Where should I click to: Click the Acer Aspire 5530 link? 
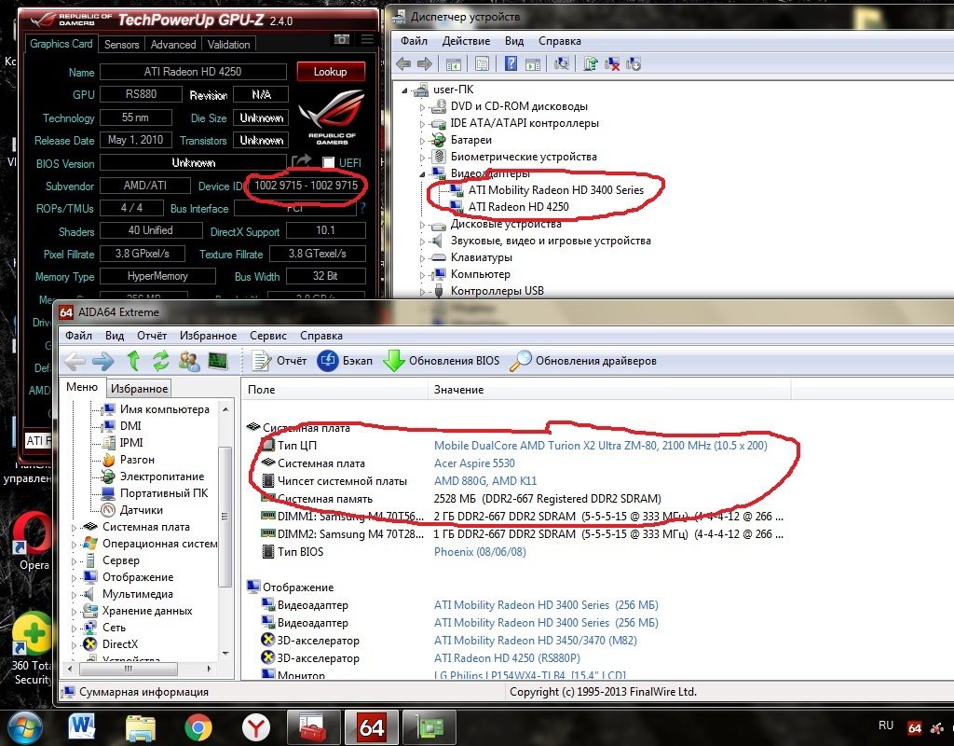pyautogui.click(x=473, y=463)
